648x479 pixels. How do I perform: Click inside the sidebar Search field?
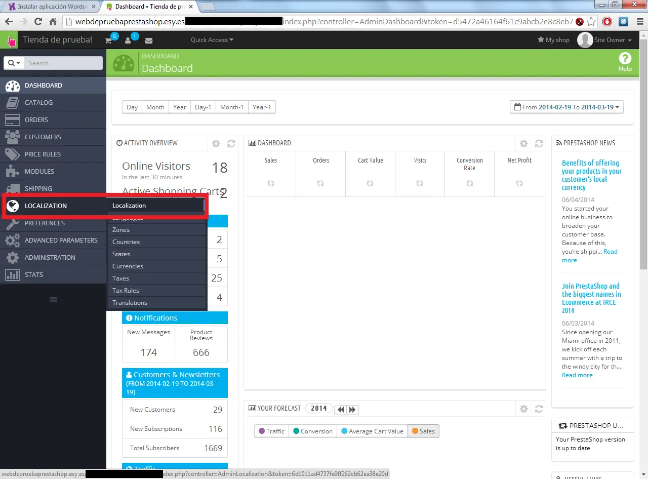63,63
